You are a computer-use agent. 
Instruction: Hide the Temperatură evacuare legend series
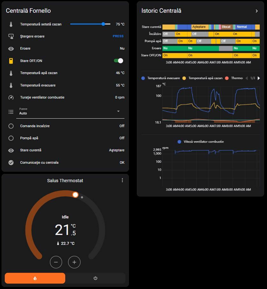pos(161,78)
